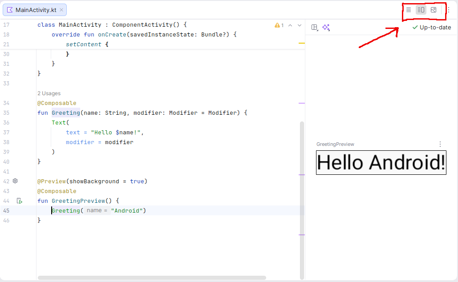The height and width of the screenshot is (282, 458).
Task: Click the Text( composable call on line 36
Action: click(x=61, y=123)
